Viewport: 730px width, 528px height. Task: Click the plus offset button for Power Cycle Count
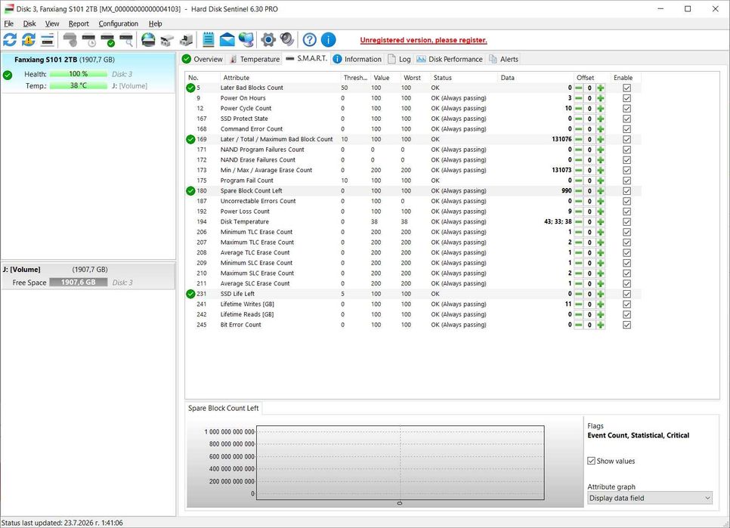tap(601, 108)
